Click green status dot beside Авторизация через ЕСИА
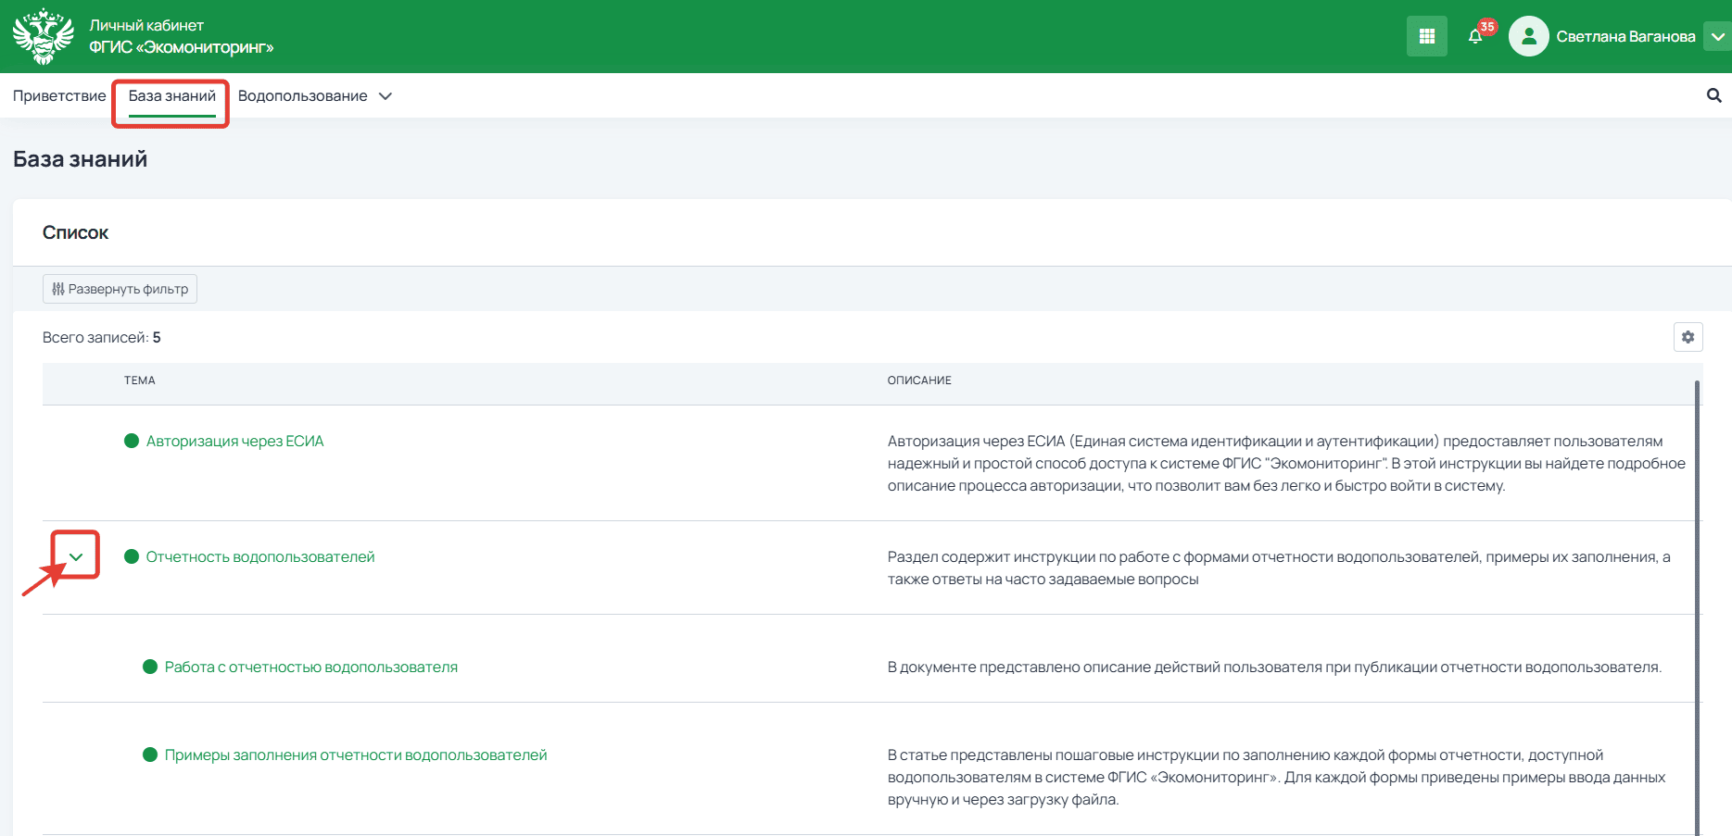 click(x=132, y=441)
